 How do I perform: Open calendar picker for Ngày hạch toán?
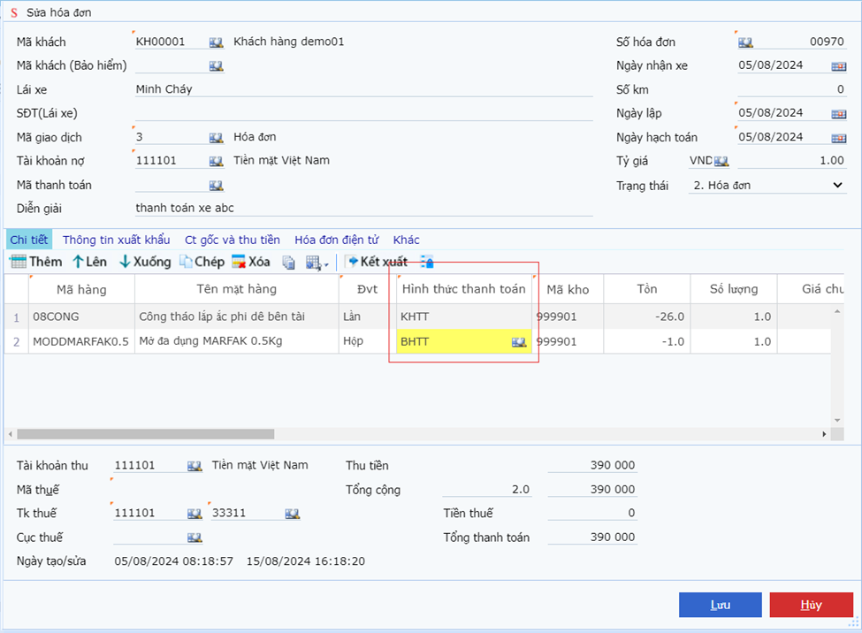838,138
